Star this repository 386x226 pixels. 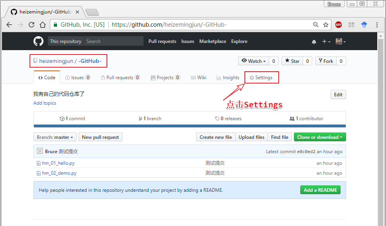coord(292,61)
